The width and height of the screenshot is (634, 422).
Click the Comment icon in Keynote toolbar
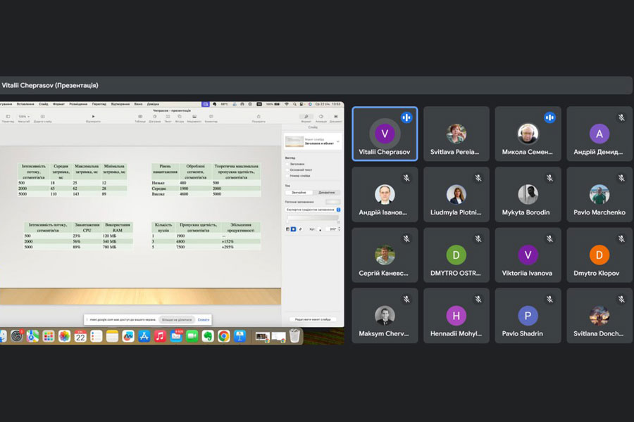211,117
